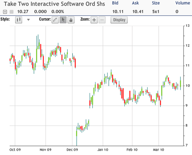Click the size value 5x1

156,12
